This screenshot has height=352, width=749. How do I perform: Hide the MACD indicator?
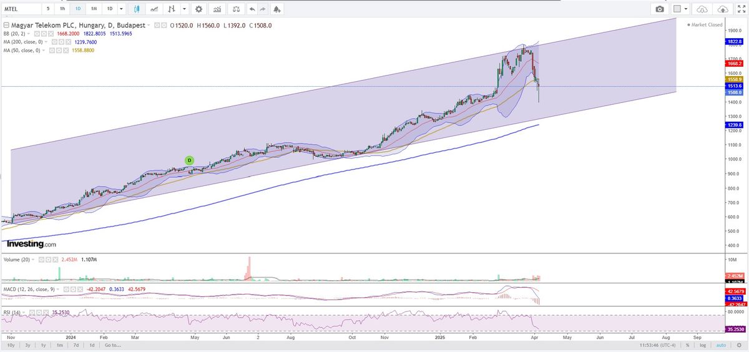(x=66, y=289)
